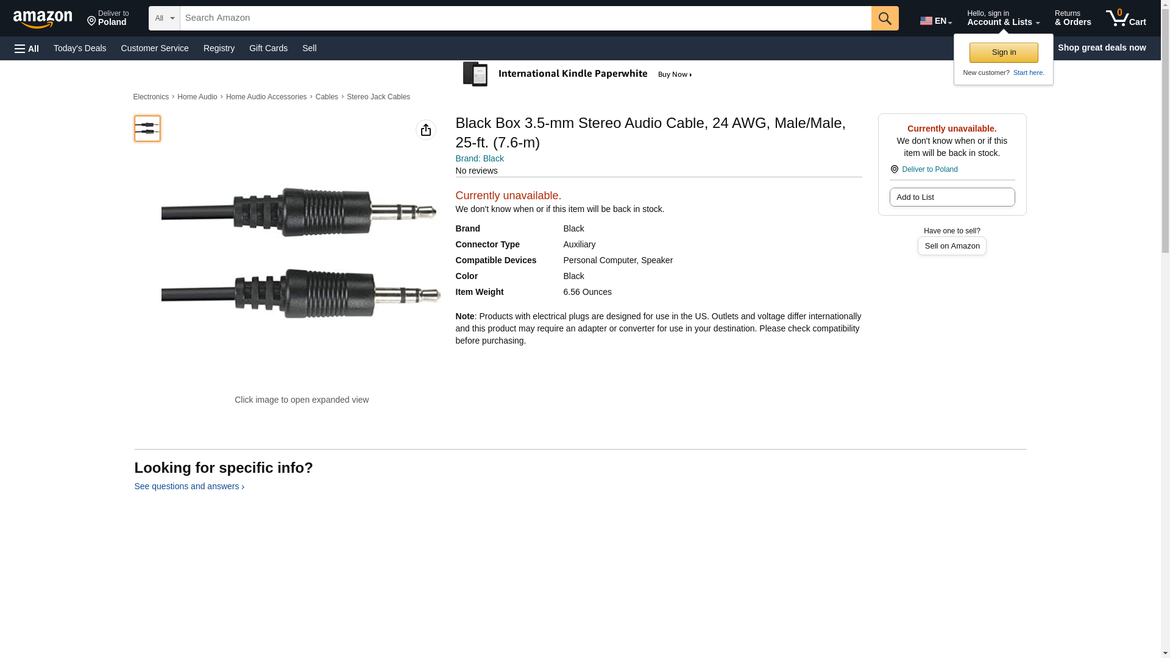The image size is (1170, 658).
Task: Go to Customer Service
Action: pyautogui.click(x=155, y=48)
